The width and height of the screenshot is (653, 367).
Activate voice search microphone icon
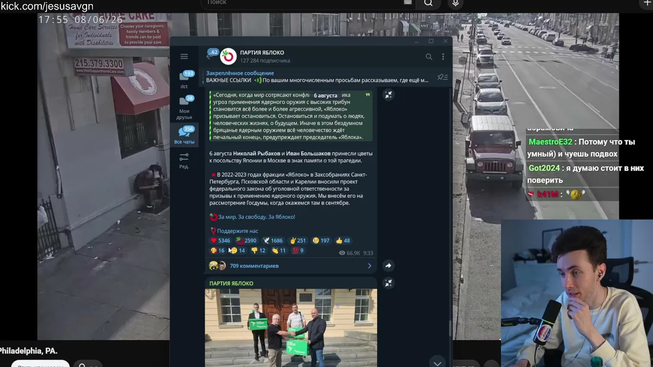[x=456, y=4]
